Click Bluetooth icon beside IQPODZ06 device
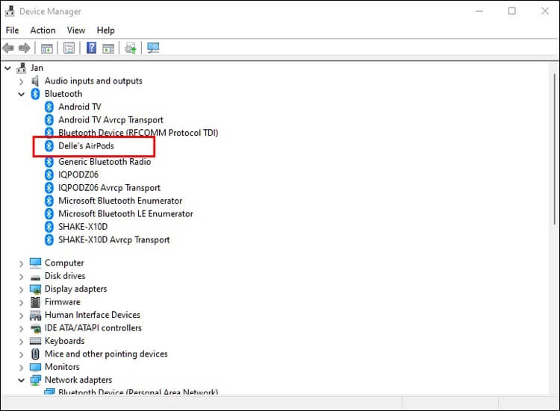Screen dimensions: 560x411 pos(49,175)
